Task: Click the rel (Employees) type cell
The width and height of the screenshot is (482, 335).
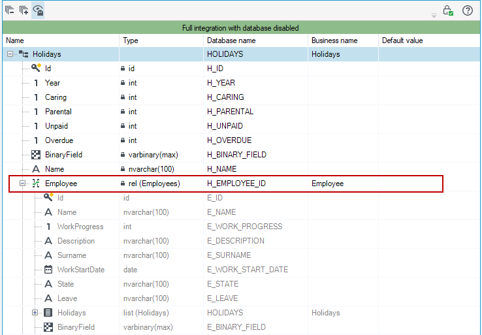Action: pos(161,183)
